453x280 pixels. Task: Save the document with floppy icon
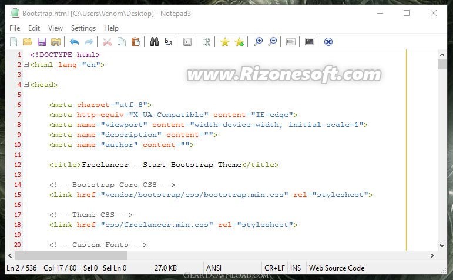coord(42,42)
